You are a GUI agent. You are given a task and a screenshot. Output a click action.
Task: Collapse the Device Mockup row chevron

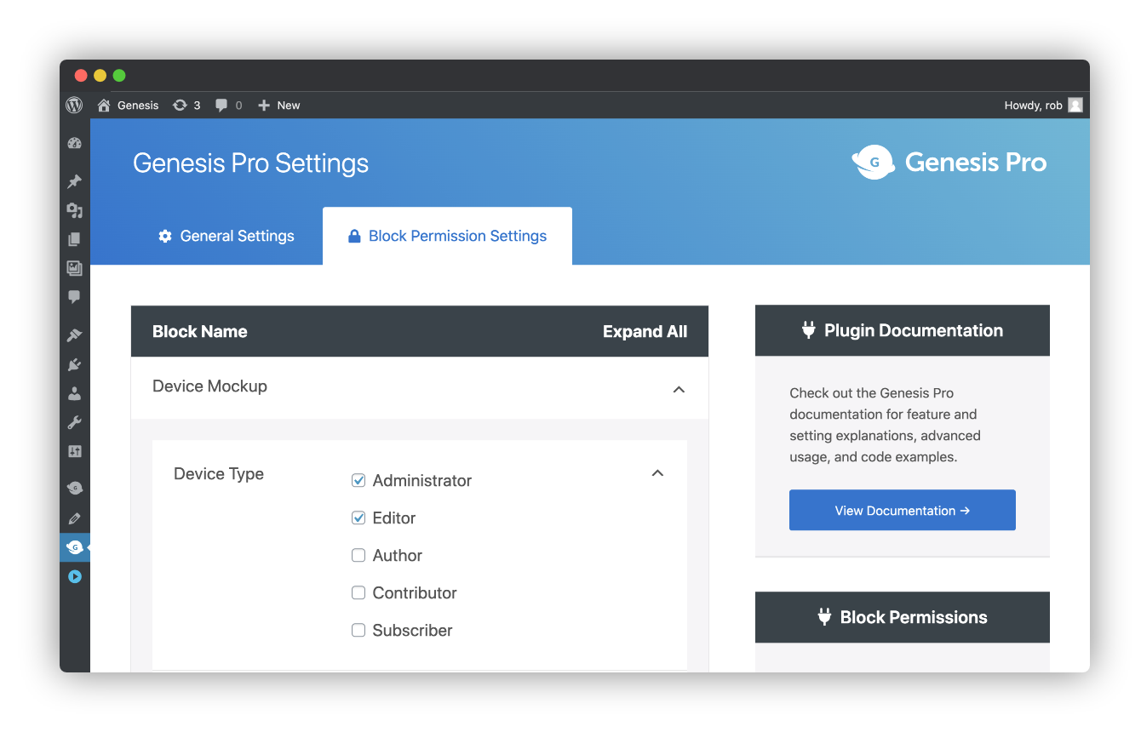click(679, 389)
